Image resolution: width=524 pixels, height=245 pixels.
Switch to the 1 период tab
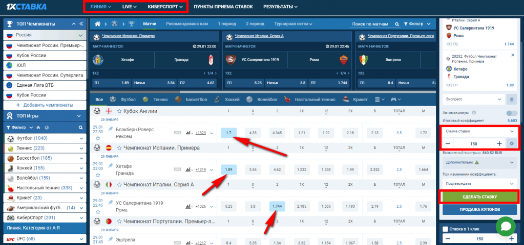coord(227,24)
